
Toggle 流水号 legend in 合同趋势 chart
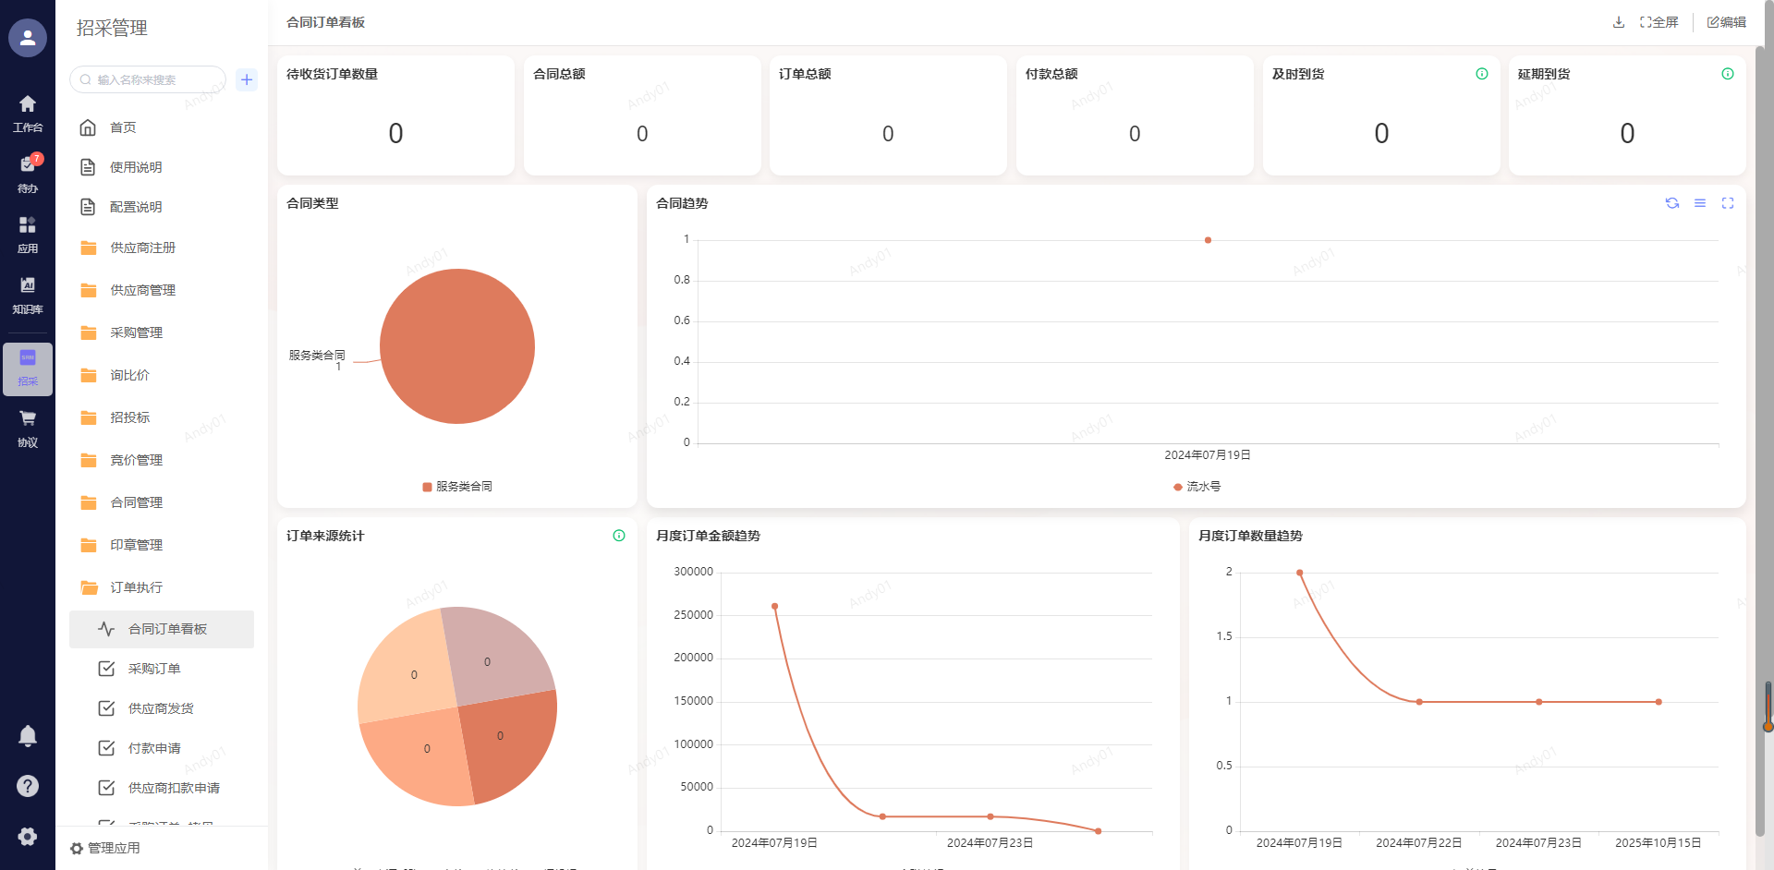tap(1197, 487)
